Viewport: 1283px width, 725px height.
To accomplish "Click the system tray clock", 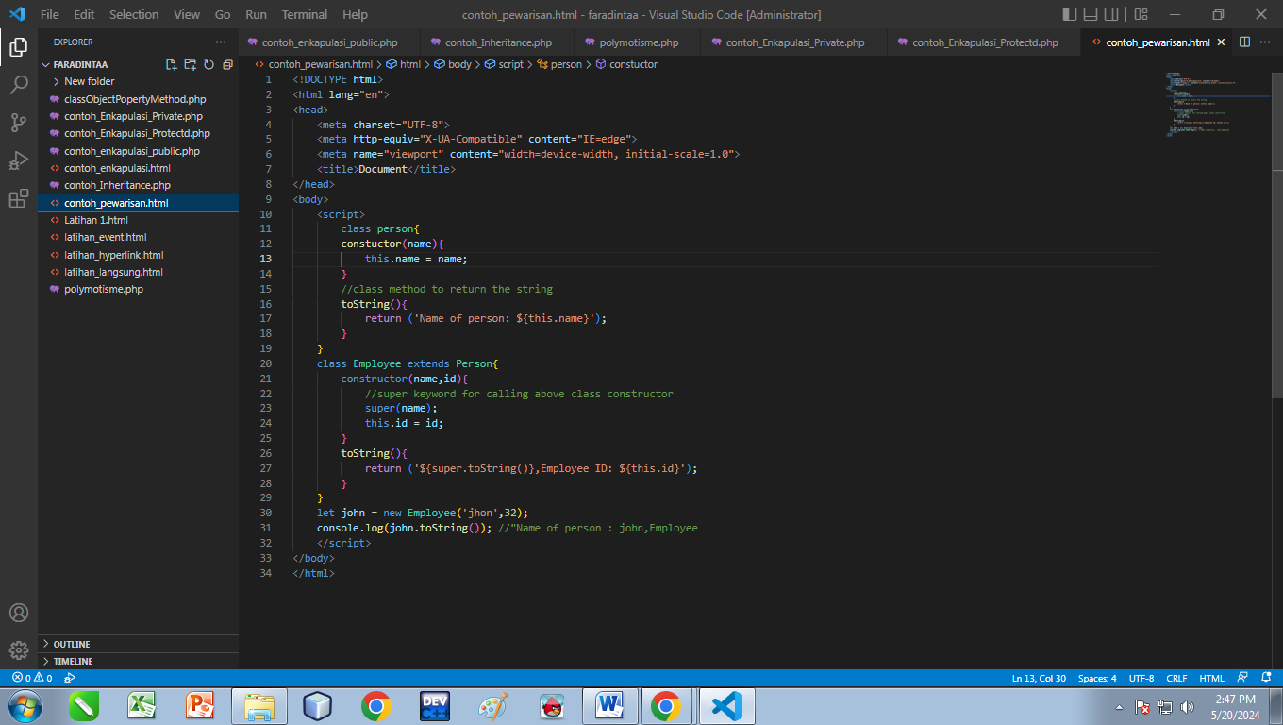I will coord(1235,706).
